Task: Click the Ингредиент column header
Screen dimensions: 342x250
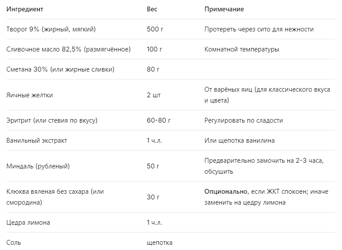Action: (24, 9)
